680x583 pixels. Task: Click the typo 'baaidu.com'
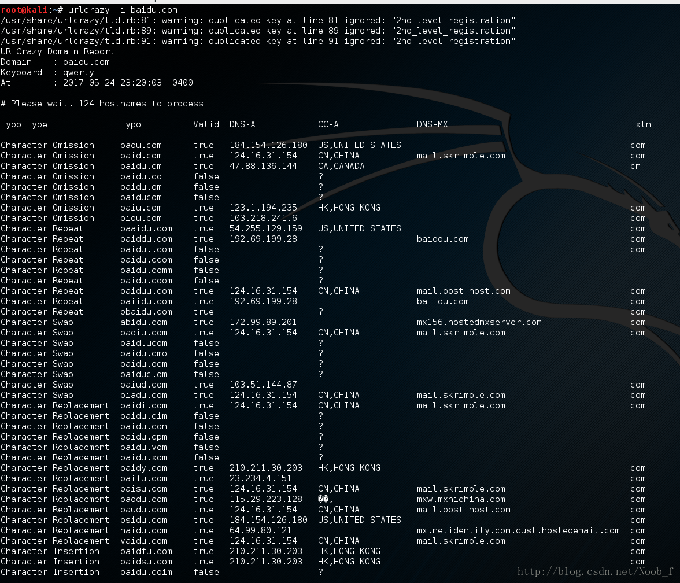pyautogui.click(x=146, y=228)
